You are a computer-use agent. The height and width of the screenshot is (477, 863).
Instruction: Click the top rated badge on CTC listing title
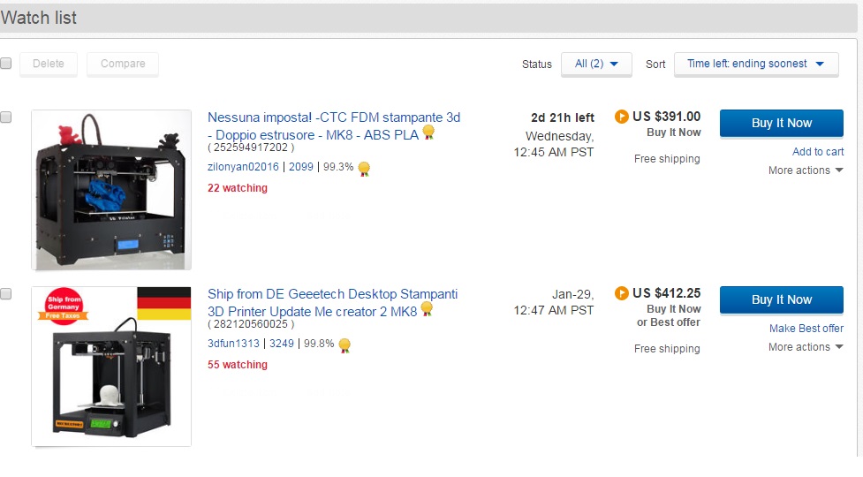(x=428, y=132)
